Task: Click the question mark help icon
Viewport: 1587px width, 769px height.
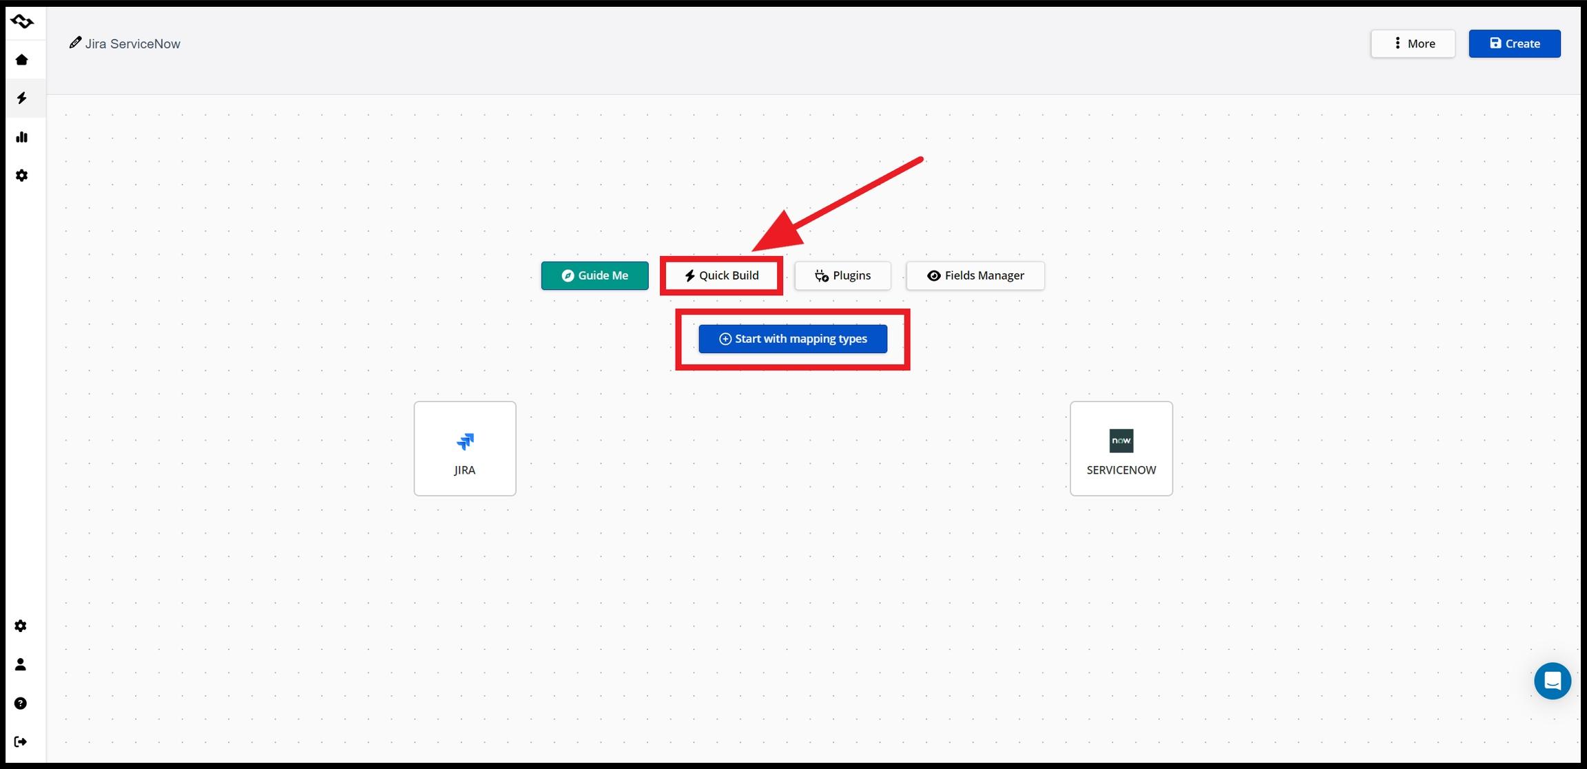Action: tap(21, 703)
